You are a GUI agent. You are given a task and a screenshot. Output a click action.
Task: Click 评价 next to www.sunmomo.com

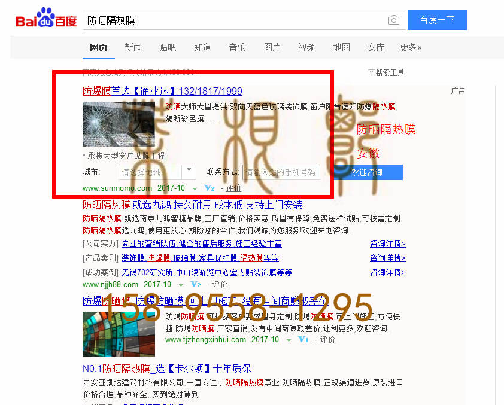coord(233,188)
